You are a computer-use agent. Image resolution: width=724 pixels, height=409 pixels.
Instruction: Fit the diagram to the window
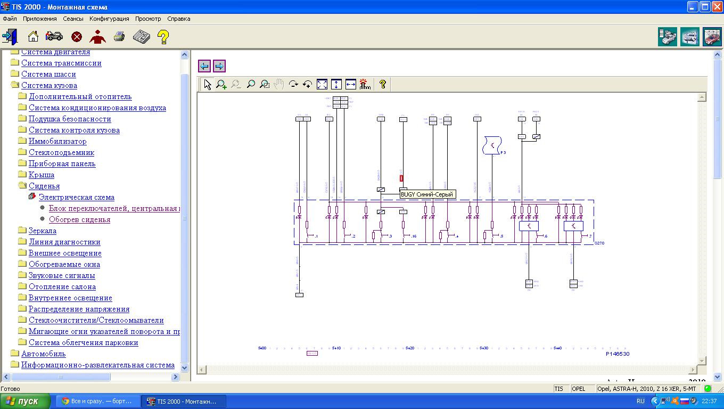click(322, 84)
